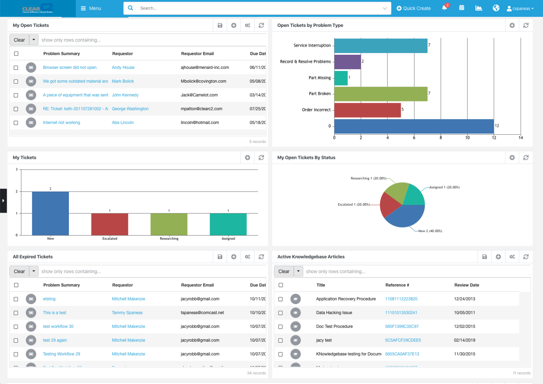Open the search suggestions chevron in search bar

(385, 8)
